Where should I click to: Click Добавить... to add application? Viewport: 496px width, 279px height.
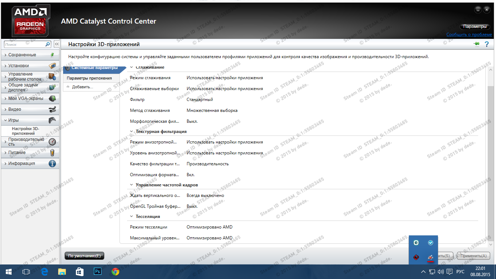pyautogui.click(x=82, y=87)
